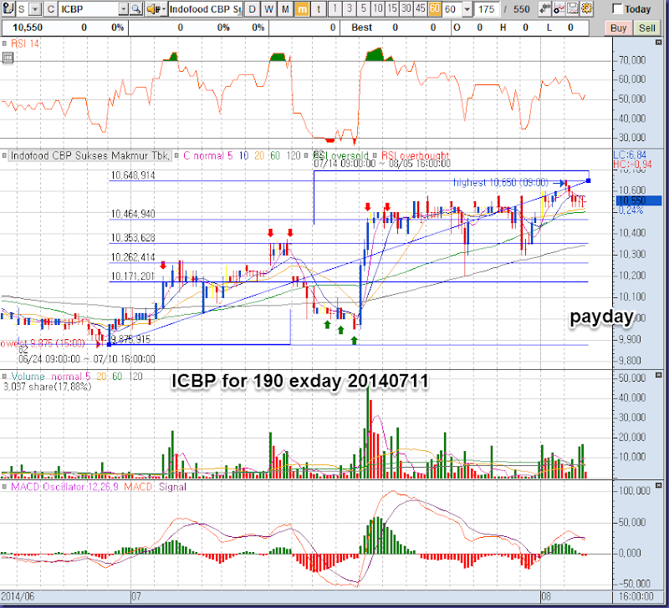Open the S market type dropdown

[35, 9]
